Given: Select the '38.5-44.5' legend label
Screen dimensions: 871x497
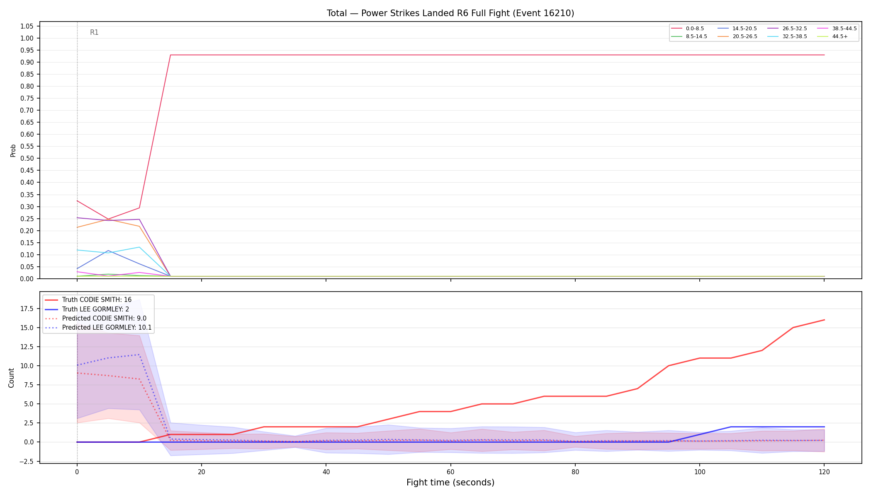Looking at the screenshot, I should coord(844,29).
